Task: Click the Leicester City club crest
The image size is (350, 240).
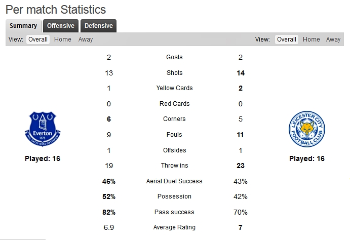Action: pyautogui.click(x=306, y=130)
